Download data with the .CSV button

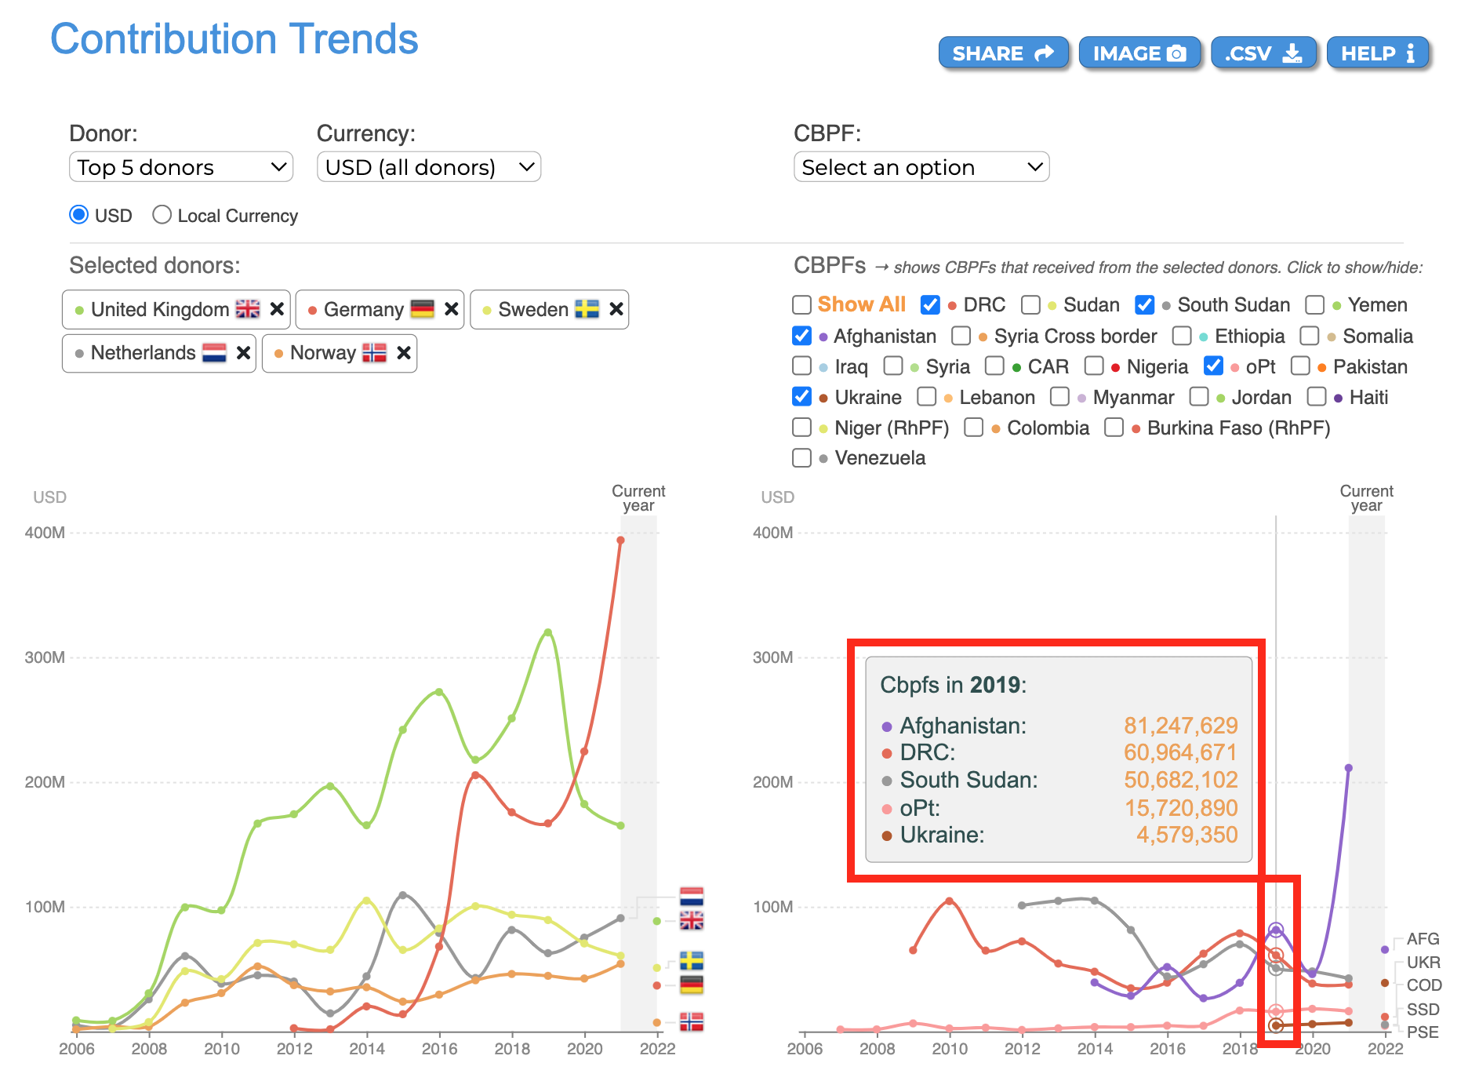(x=1263, y=53)
